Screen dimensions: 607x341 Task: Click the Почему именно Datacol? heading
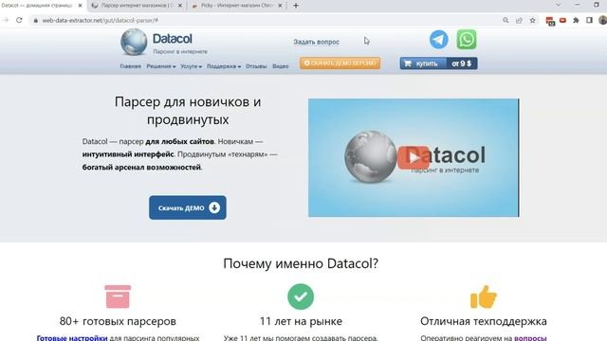pos(301,263)
